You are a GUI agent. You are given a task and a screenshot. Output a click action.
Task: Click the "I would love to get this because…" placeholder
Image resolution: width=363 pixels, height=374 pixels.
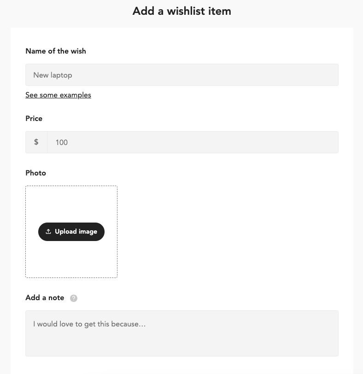89,324
